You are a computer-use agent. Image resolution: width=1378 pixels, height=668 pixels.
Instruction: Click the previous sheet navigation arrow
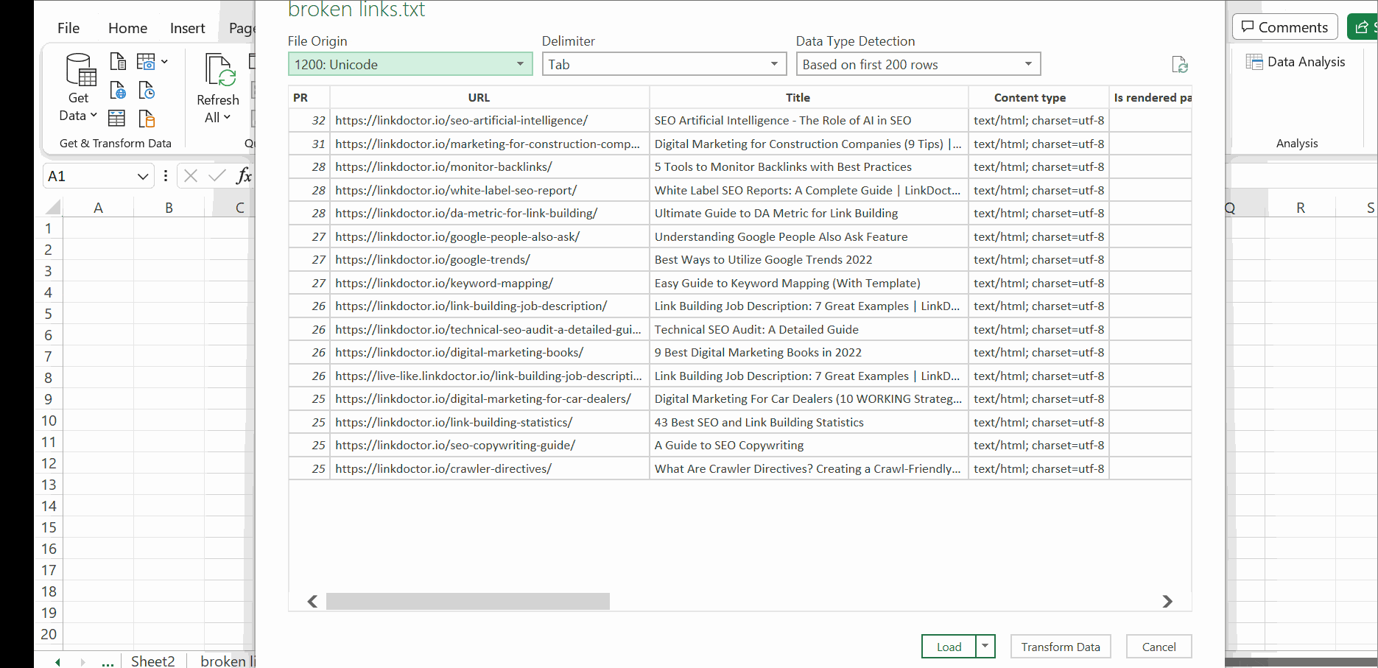click(x=57, y=662)
